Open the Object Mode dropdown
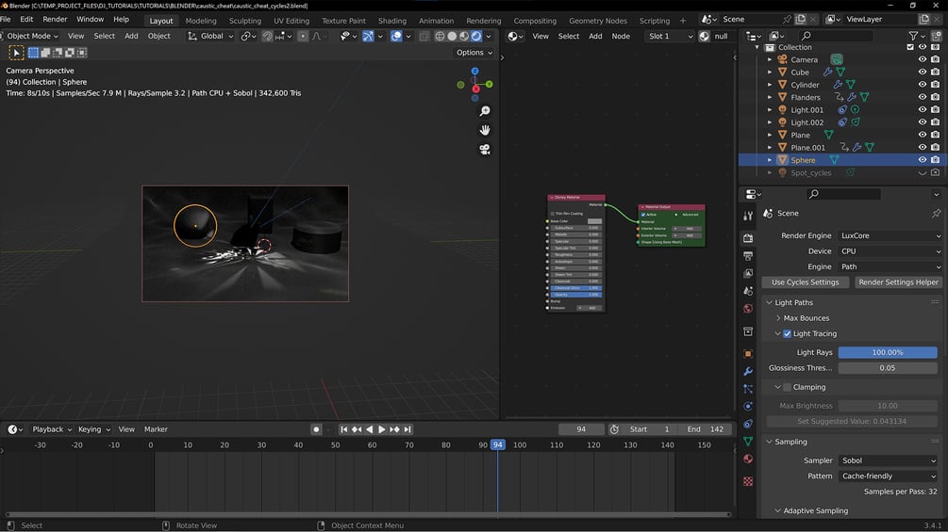Viewport: 948px width, 532px height. pyautogui.click(x=30, y=36)
